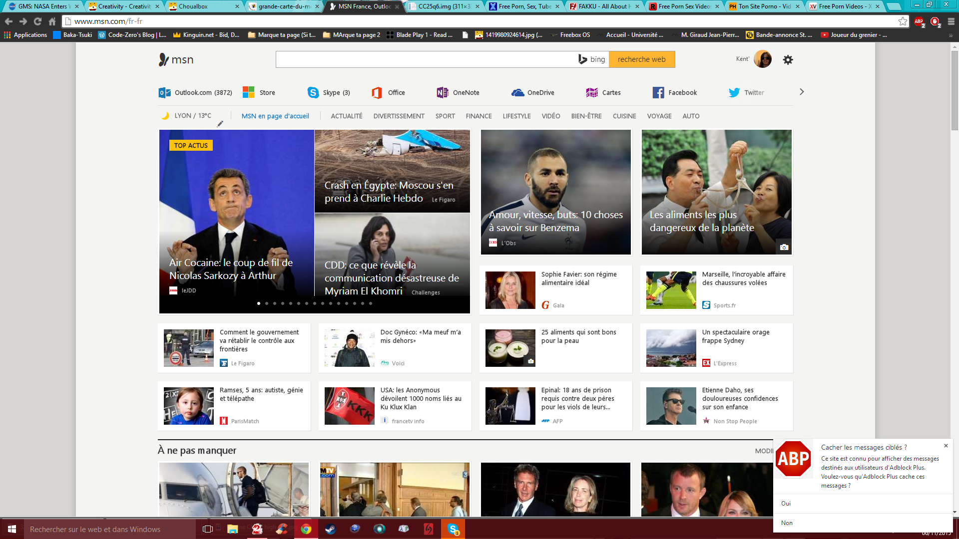
Task: Open Chrome hamburger menu
Action: coord(951,21)
